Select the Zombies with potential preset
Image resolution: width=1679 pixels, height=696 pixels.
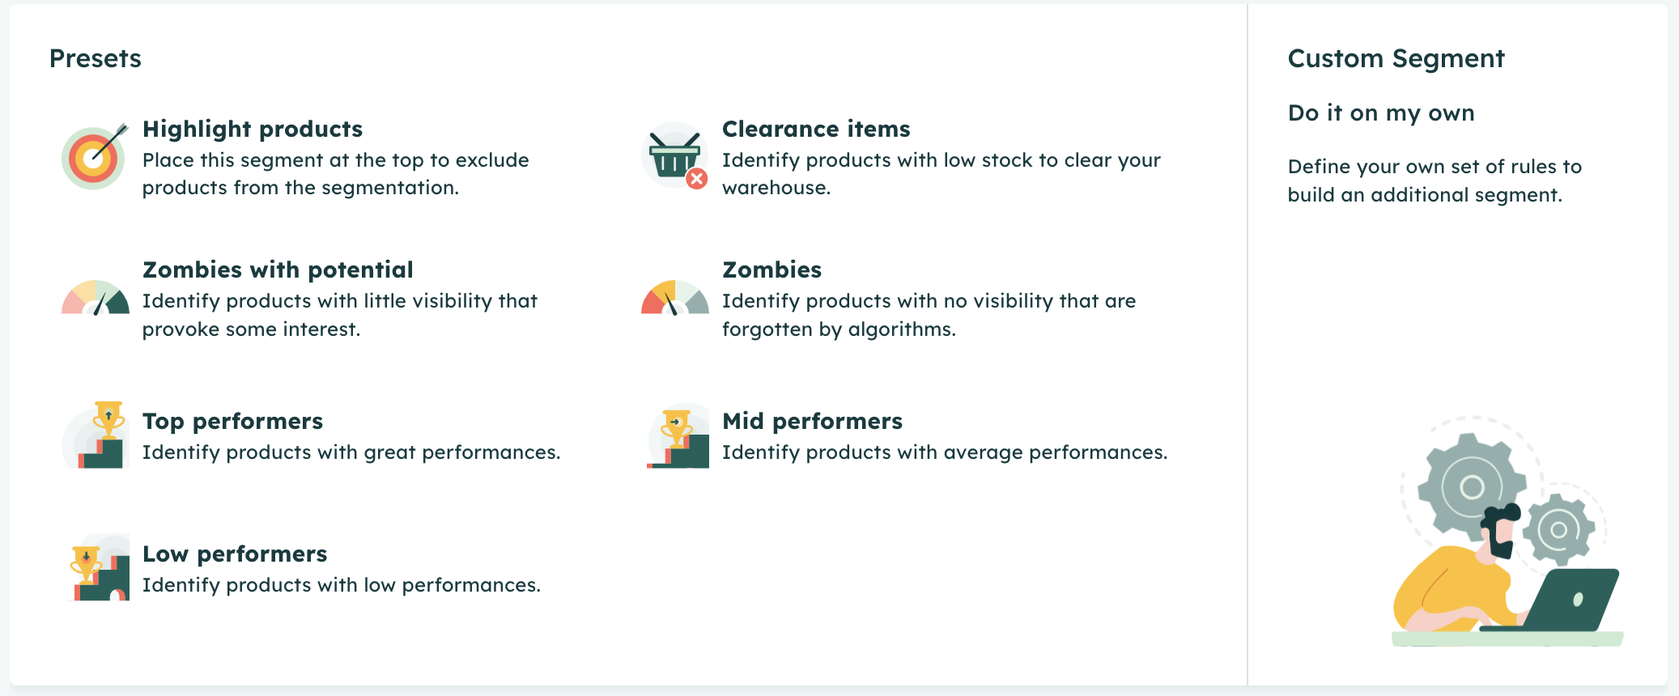click(x=278, y=269)
